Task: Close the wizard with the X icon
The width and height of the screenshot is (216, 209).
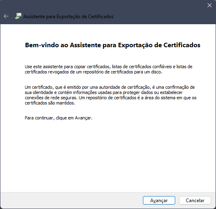Action: [210, 5]
